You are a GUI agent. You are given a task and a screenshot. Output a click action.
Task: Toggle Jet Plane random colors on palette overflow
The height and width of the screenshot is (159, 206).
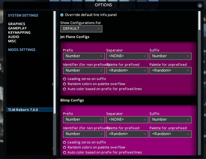coord(64,84)
